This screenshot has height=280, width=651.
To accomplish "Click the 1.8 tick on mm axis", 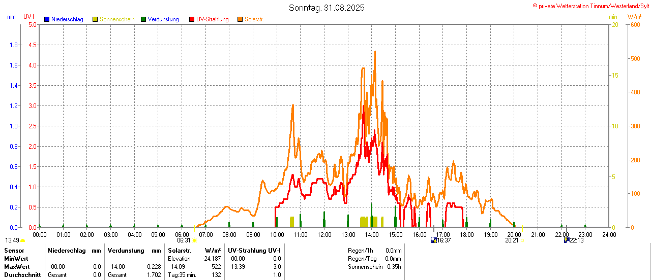I will point(14,45).
